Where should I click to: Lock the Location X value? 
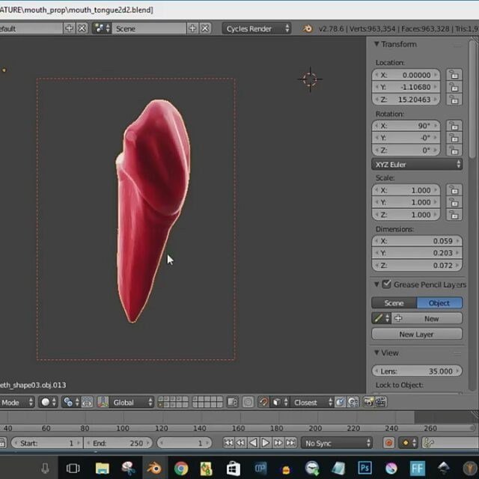454,75
